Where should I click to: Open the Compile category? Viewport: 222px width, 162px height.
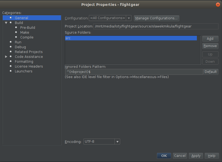coord(27,37)
